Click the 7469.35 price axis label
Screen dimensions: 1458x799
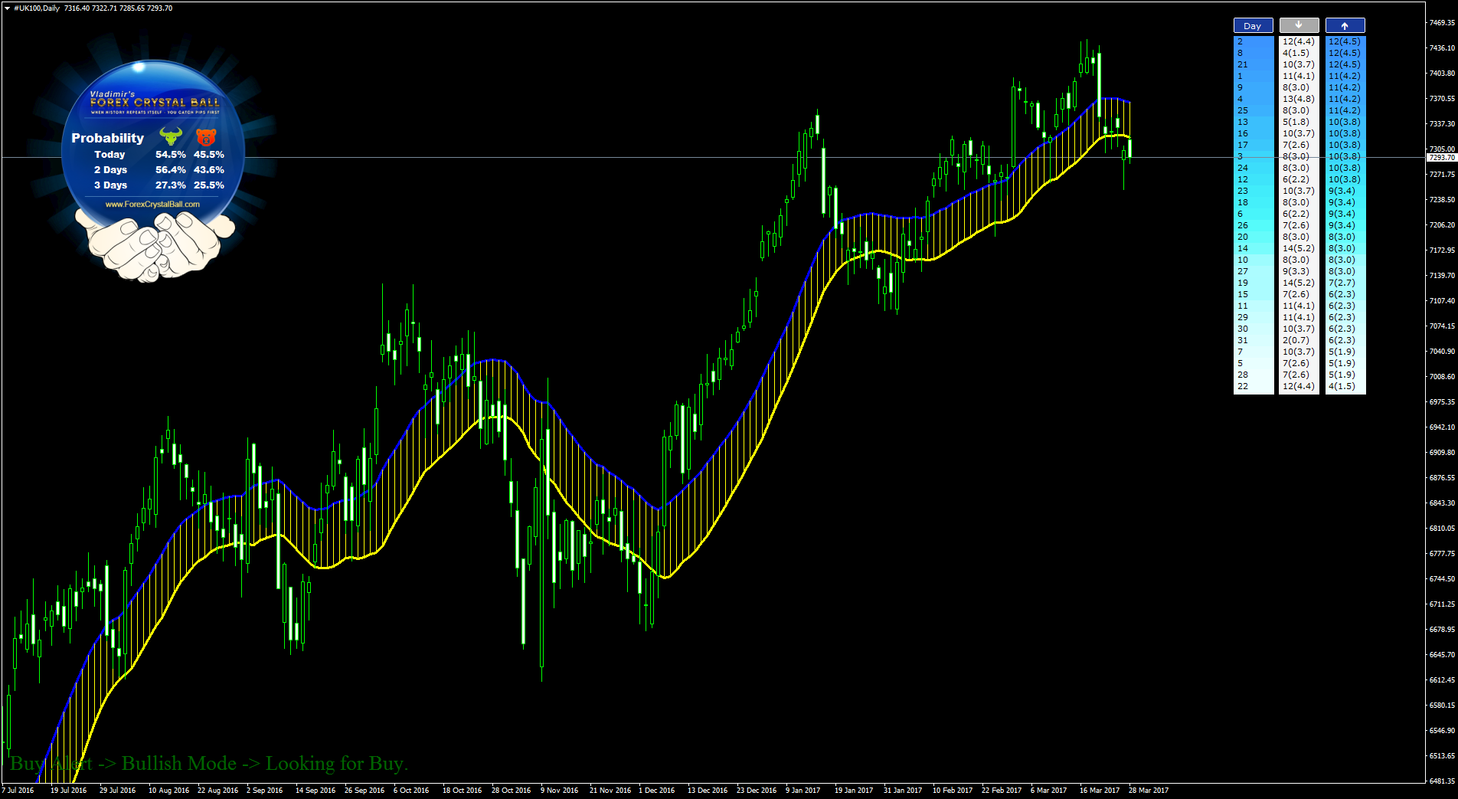tap(1441, 23)
